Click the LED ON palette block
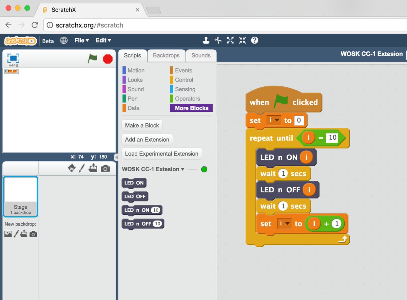 pyautogui.click(x=134, y=183)
